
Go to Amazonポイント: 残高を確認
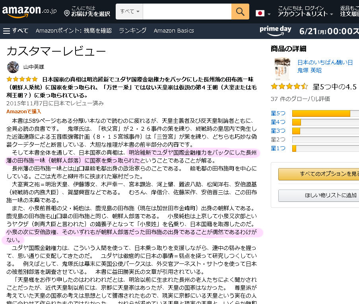pos(74,31)
